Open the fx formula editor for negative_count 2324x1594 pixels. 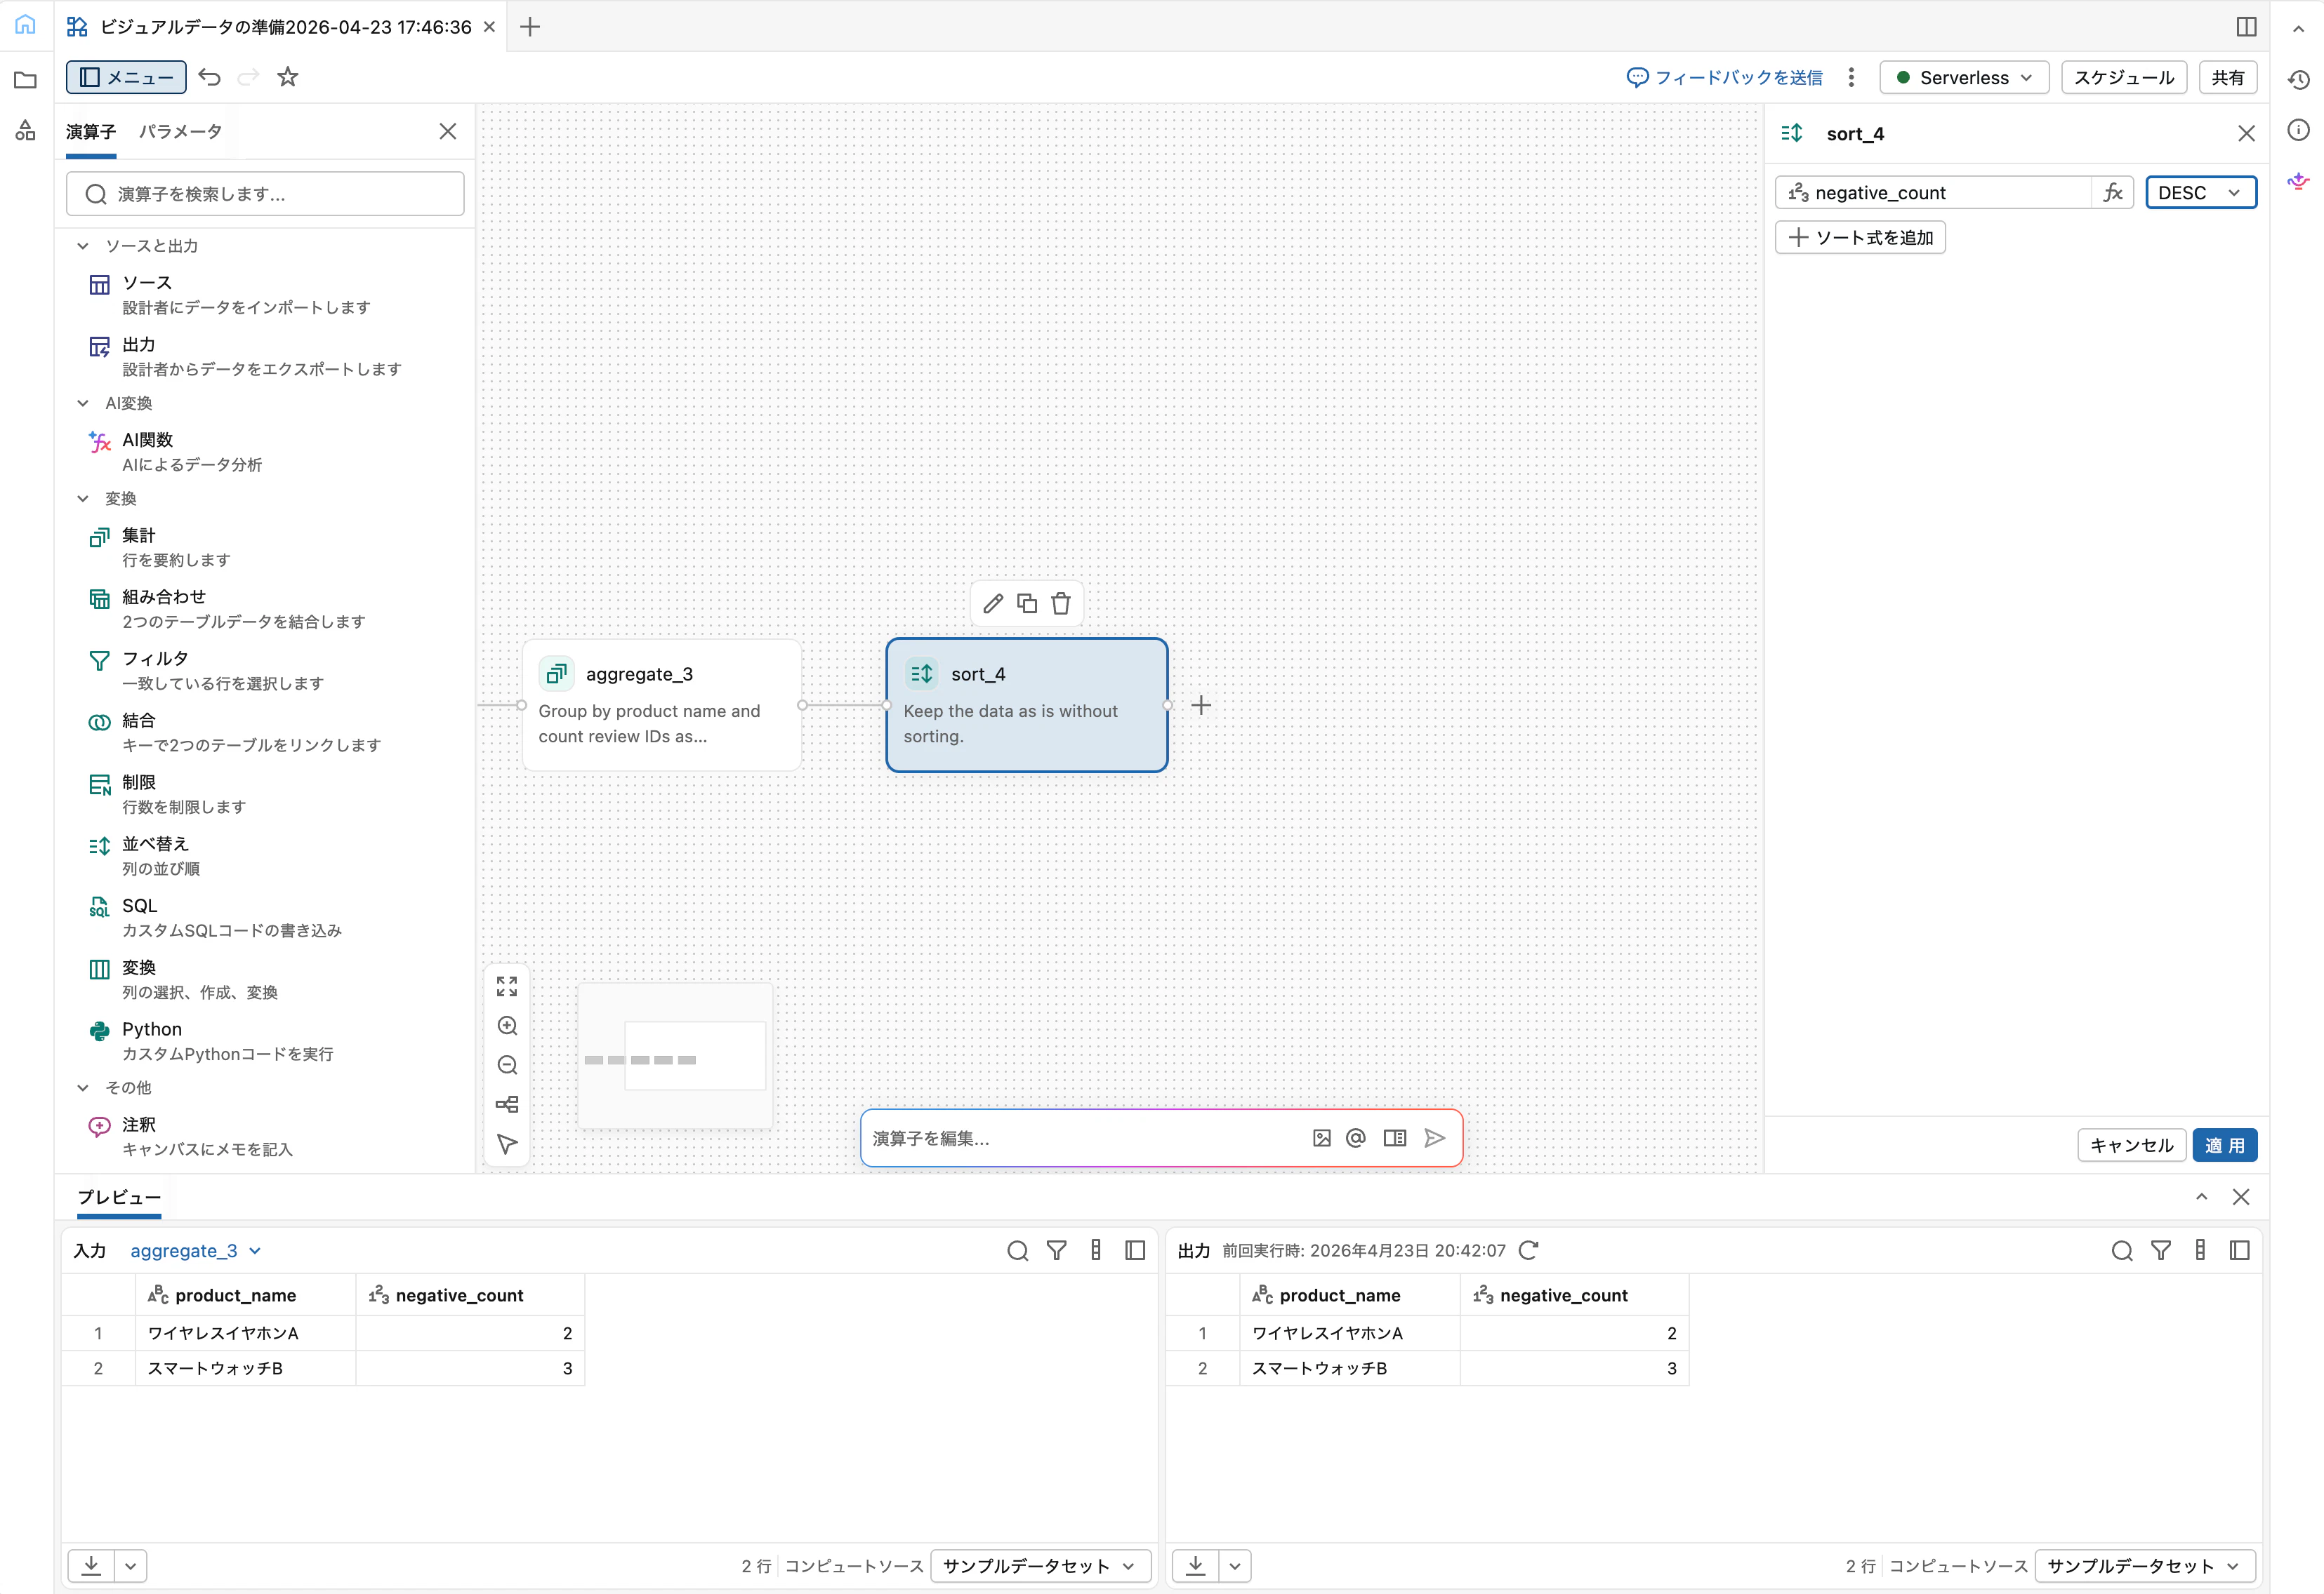tap(2113, 192)
